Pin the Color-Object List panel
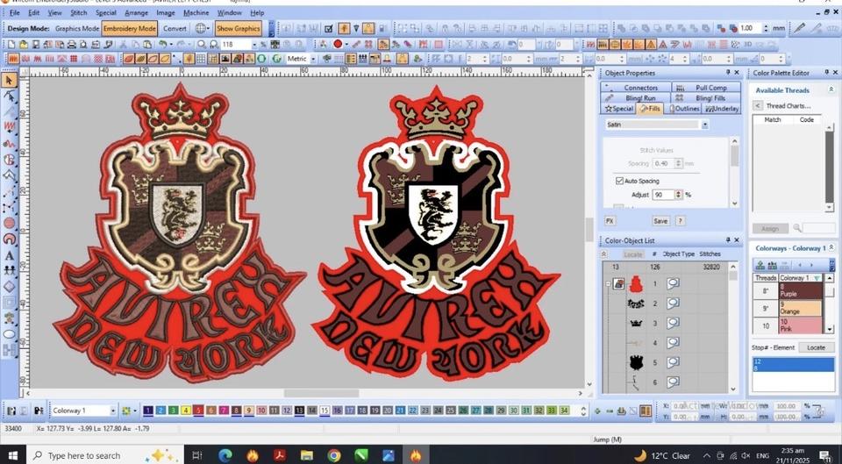This screenshot has width=842, height=464. tap(728, 240)
